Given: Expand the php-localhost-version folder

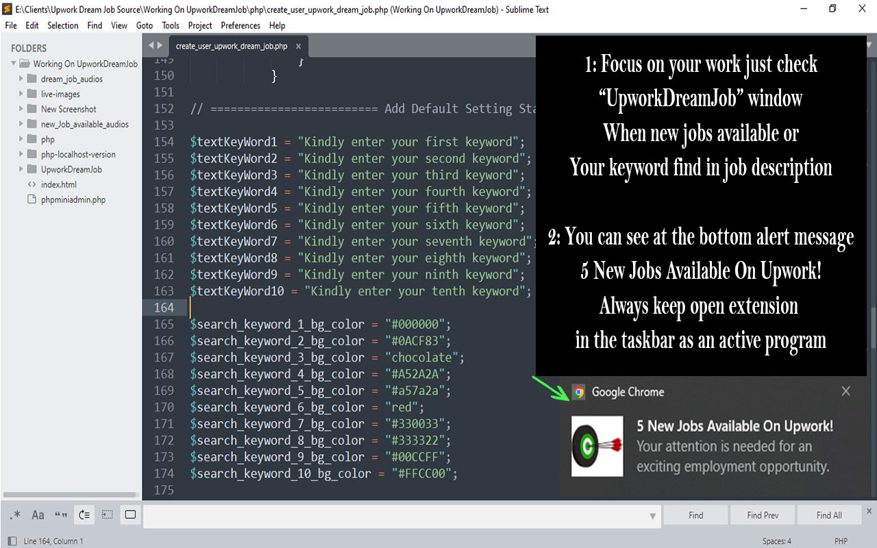Looking at the screenshot, I should [21, 154].
